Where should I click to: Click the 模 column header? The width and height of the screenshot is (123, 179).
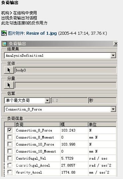click(x=74, y=125)
